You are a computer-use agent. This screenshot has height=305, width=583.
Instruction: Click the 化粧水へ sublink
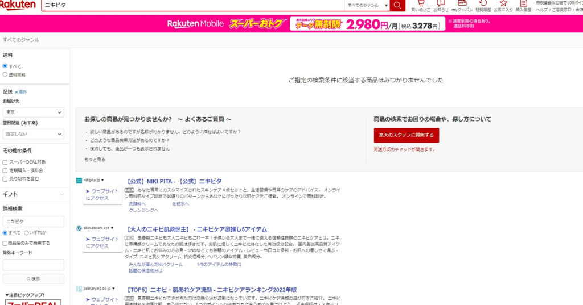click(x=180, y=204)
